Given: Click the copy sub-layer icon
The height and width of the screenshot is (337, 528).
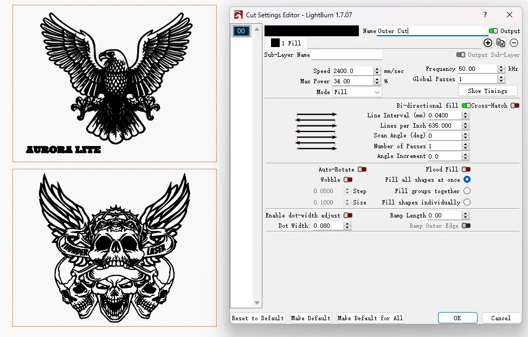Looking at the screenshot, I should pos(501,43).
